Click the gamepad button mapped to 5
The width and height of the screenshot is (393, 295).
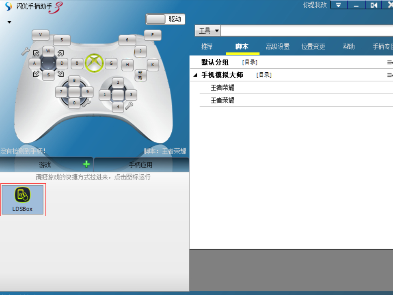click(62, 40)
